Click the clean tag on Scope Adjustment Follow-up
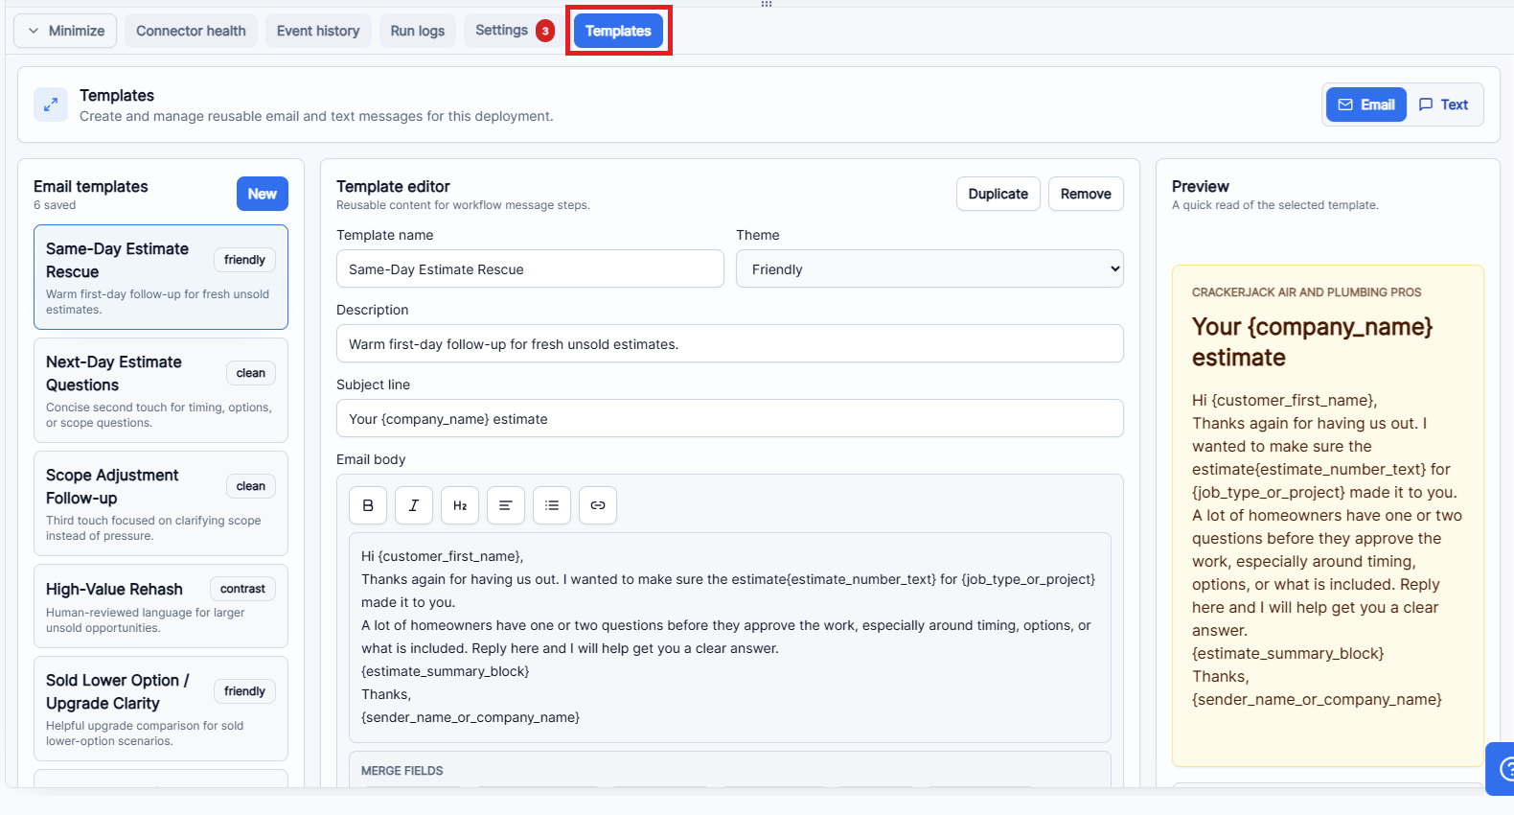The image size is (1514, 815). coord(251,486)
